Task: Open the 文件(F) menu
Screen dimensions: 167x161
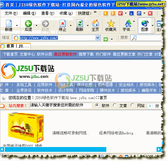Action: [11, 13]
